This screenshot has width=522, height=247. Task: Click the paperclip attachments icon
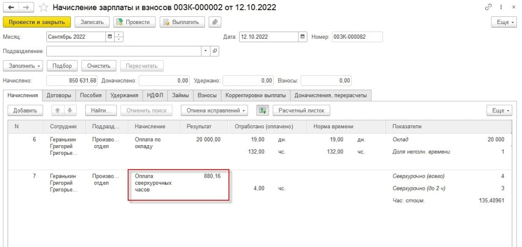pos(215,22)
